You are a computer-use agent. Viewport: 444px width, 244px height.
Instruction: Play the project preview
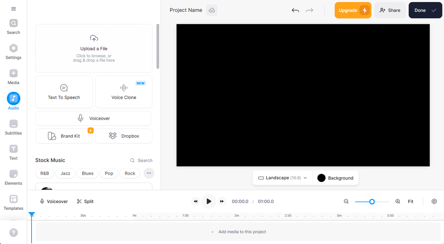[208, 201]
